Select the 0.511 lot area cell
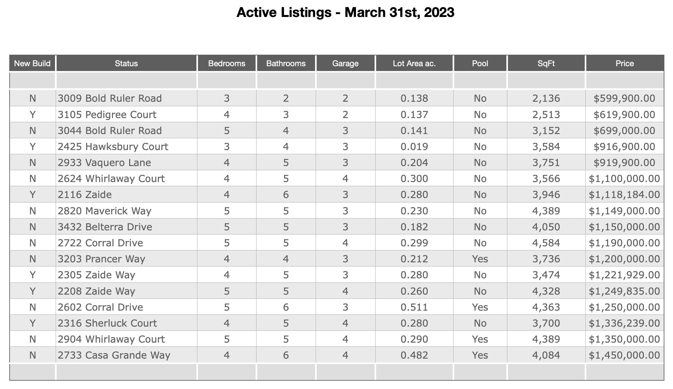673x389 pixels. click(414, 307)
